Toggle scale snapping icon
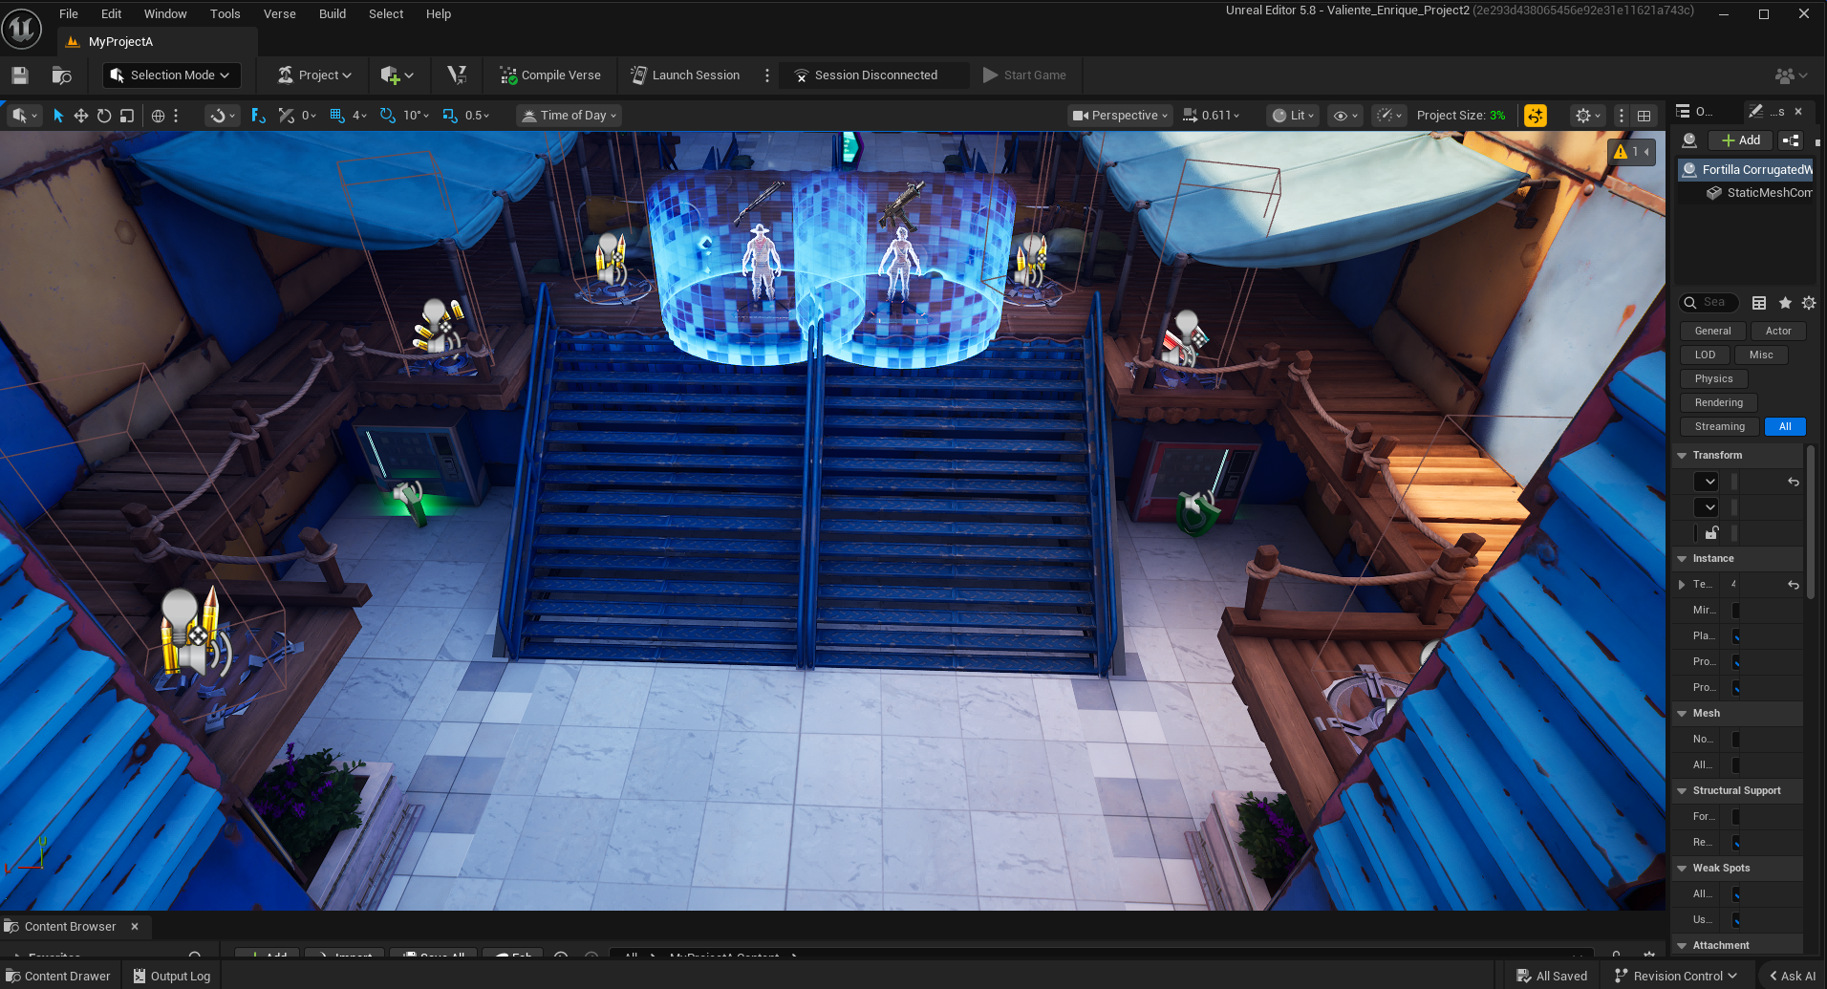The image size is (1827, 989). click(x=449, y=116)
